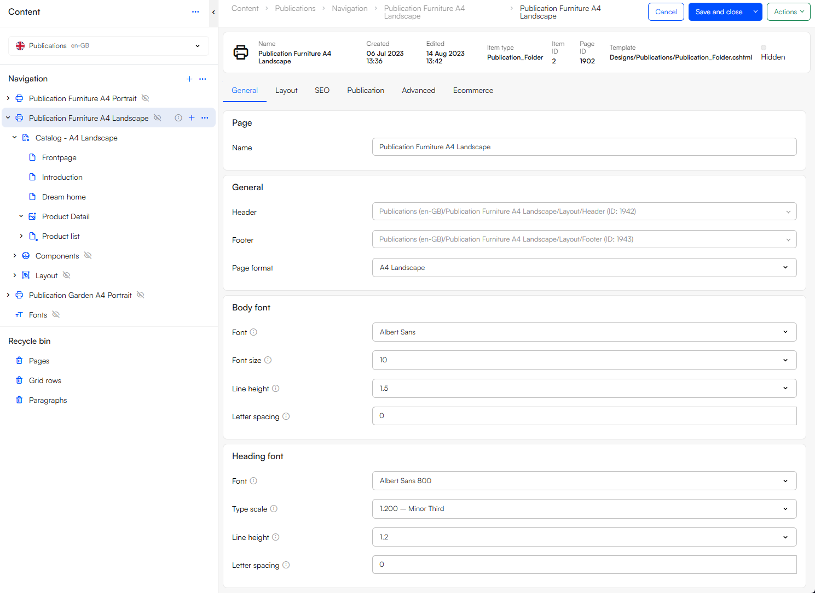Image resolution: width=815 pixels, height=593 pixels.
Task: Click info icon next to Font size
Action: pos(268,360)
